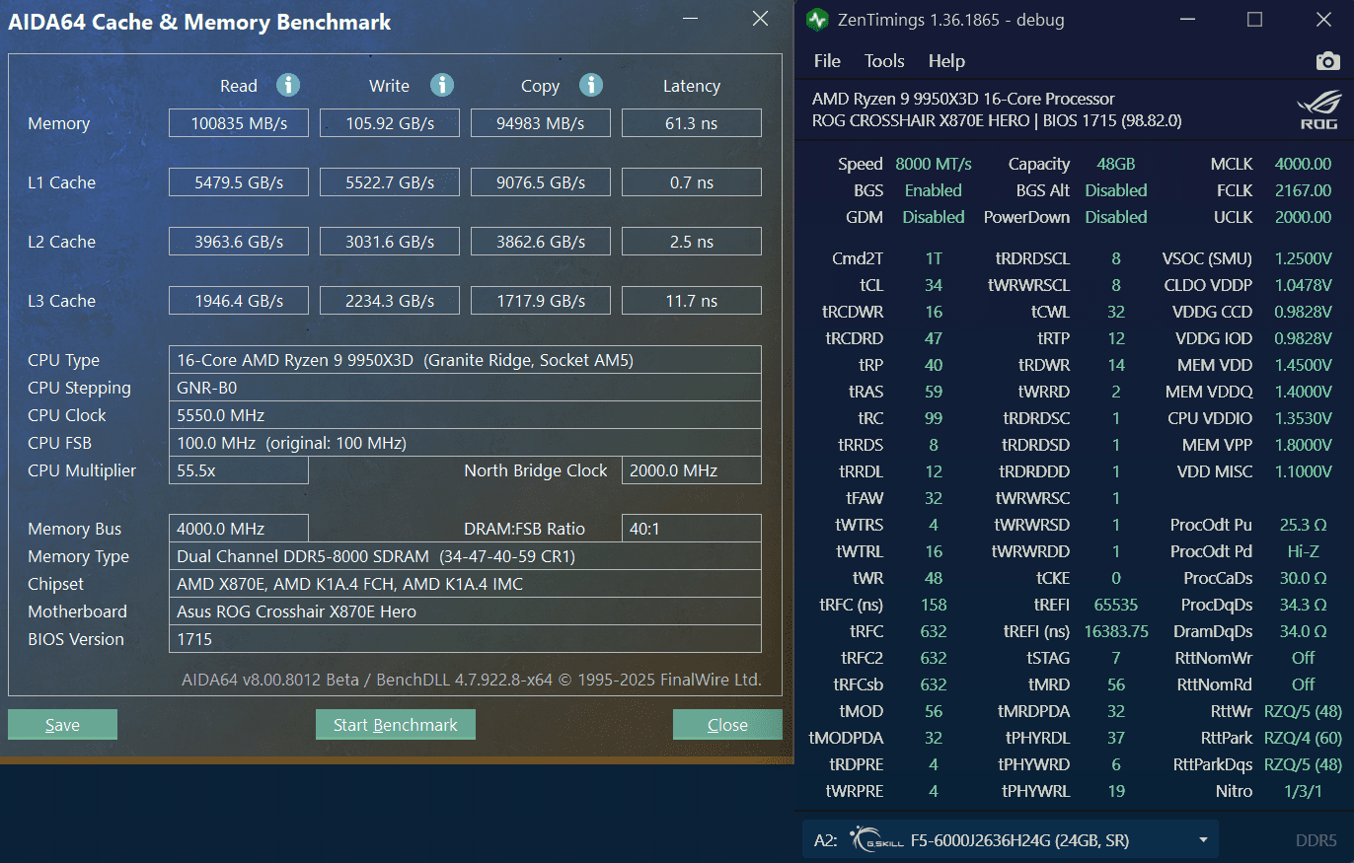Click VSOC (SMU) value 1.2500V
Screen dimensions: 1354x863
[1303, 258]
